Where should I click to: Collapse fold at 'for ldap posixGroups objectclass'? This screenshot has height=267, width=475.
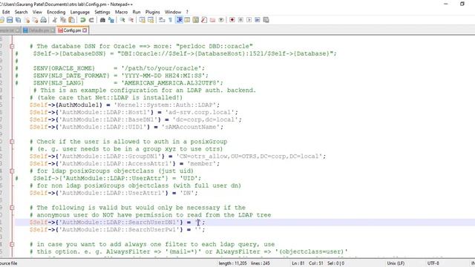[x=12, y=171]
